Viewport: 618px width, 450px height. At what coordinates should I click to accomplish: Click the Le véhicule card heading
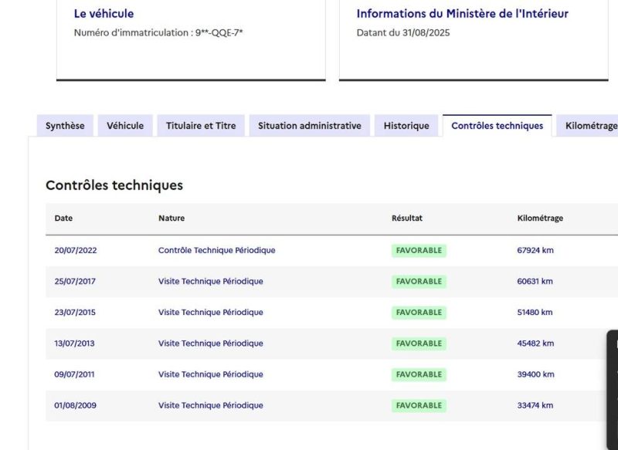click(97, 13)
